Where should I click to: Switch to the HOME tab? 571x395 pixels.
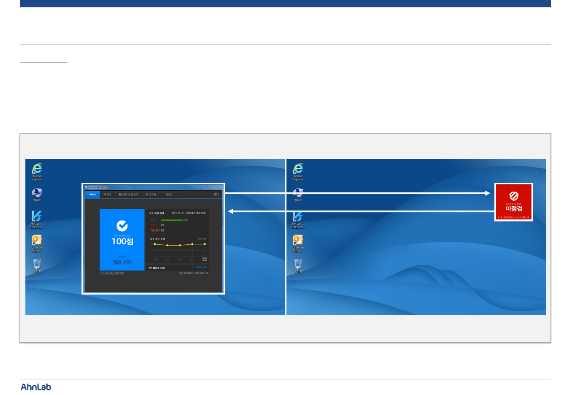coord(92,194)
